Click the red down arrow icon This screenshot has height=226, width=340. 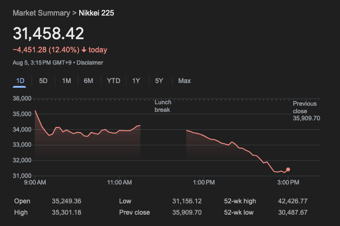pyautogui.click(x=84, y=50)
